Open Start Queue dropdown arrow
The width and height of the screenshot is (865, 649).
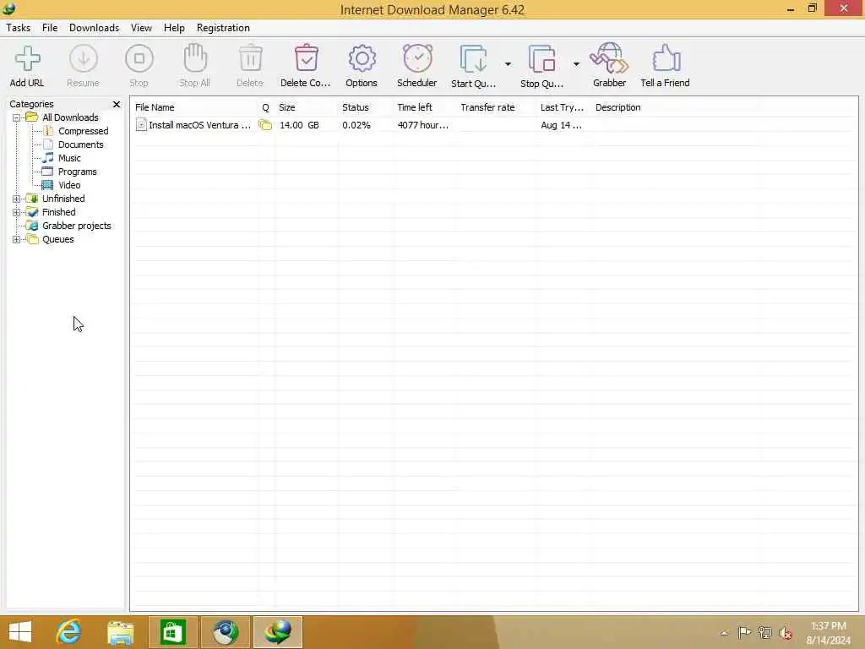pyautogui.click(x=508, y=64)
